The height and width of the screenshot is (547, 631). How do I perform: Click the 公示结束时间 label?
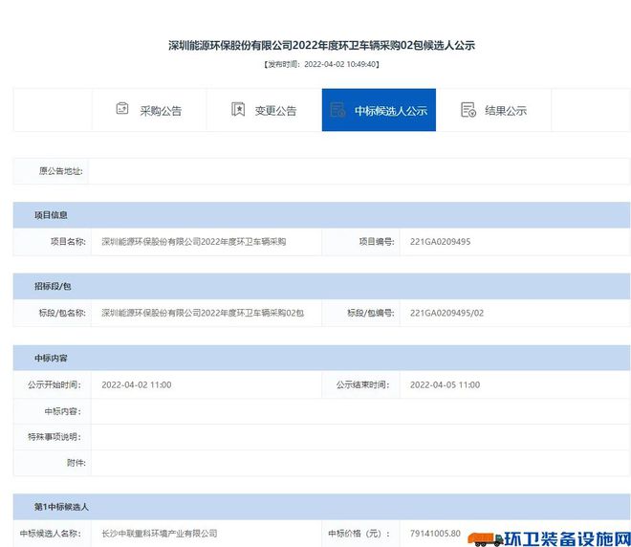(x=363, y=384)
